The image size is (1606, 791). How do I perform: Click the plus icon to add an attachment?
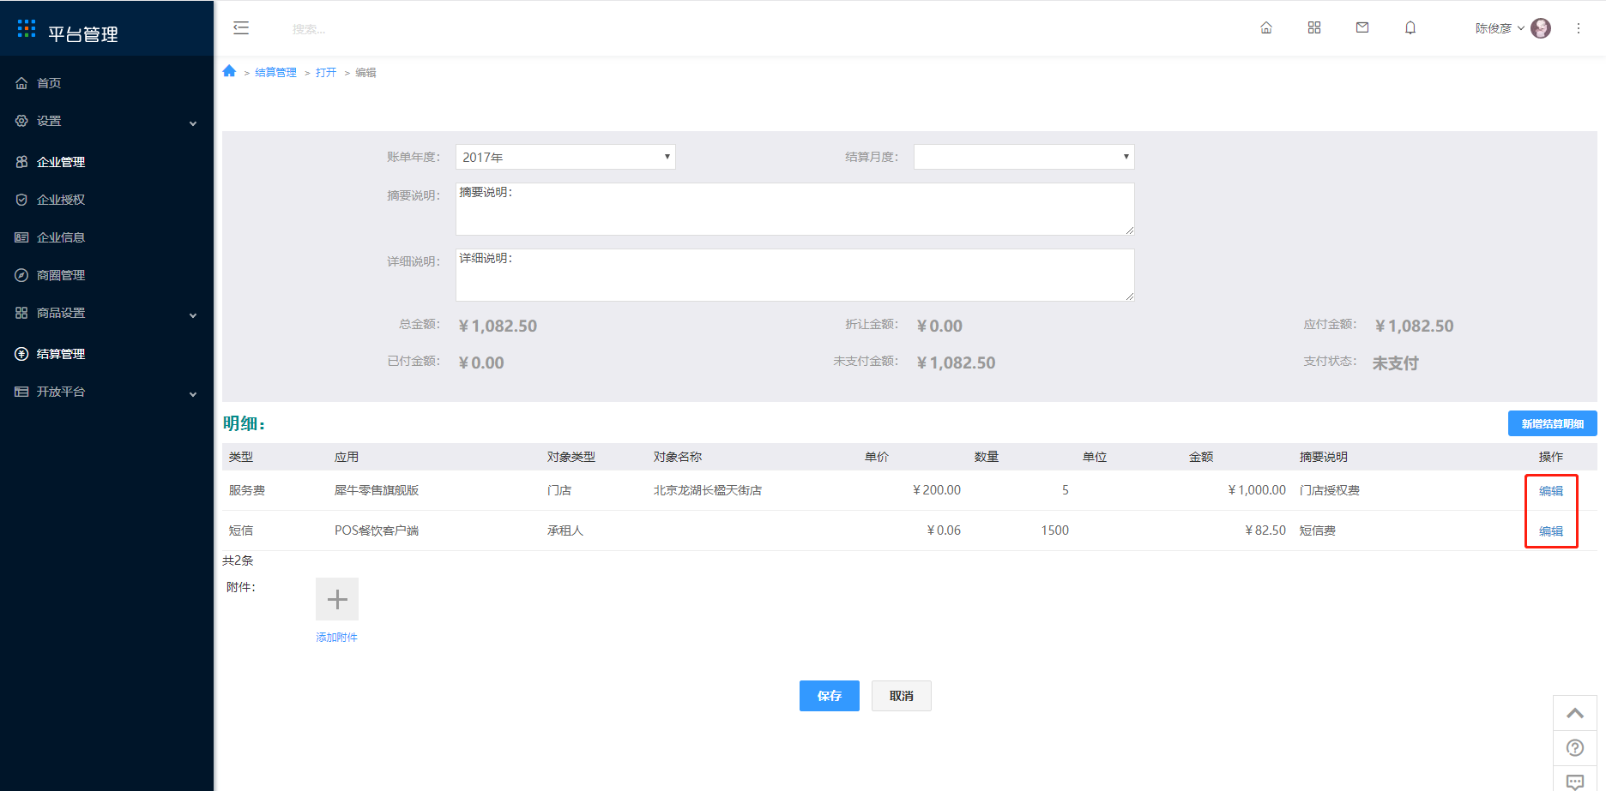pos(337,599)
